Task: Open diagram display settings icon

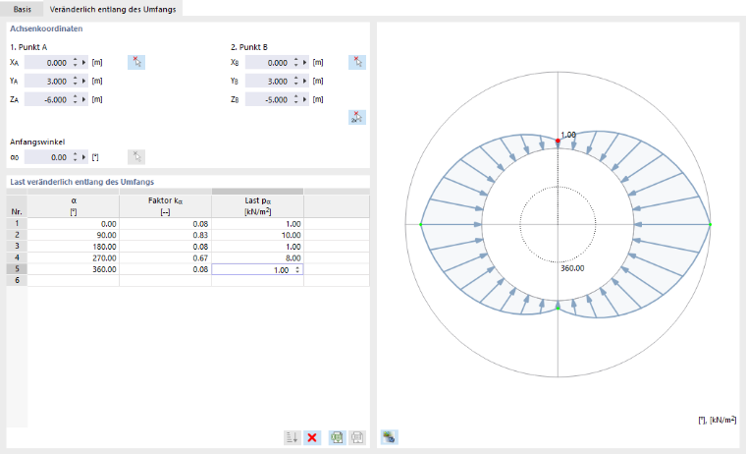Action: click(x=389, y=437)
